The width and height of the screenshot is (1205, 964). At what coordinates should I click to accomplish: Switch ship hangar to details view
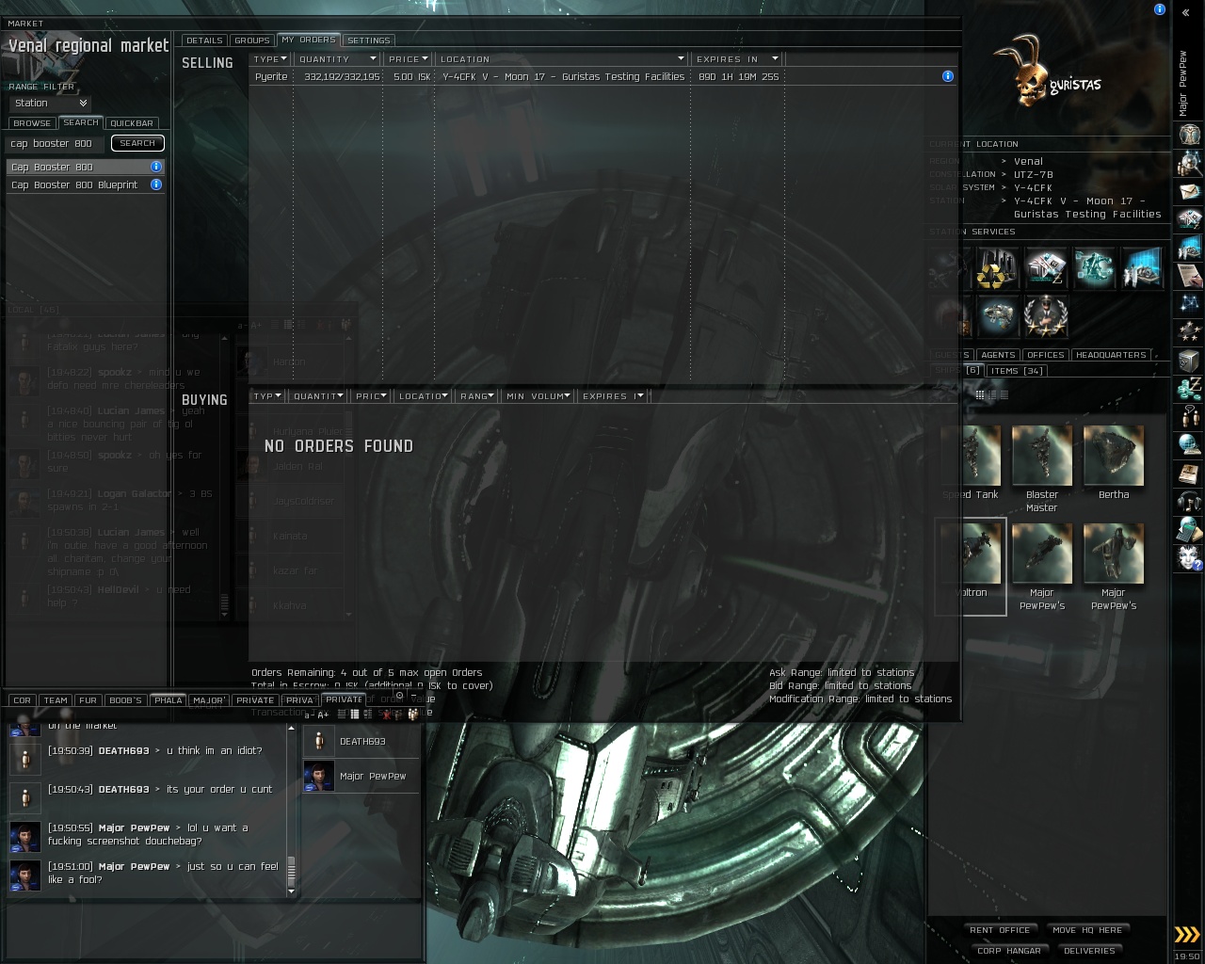tap(992, 394)
